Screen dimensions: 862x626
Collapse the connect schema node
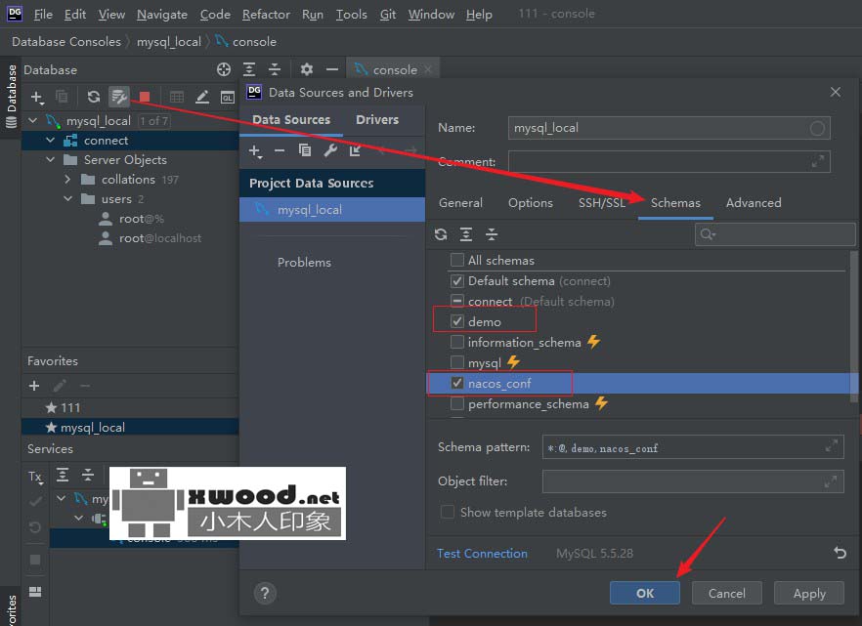click(x=51, y=140)
